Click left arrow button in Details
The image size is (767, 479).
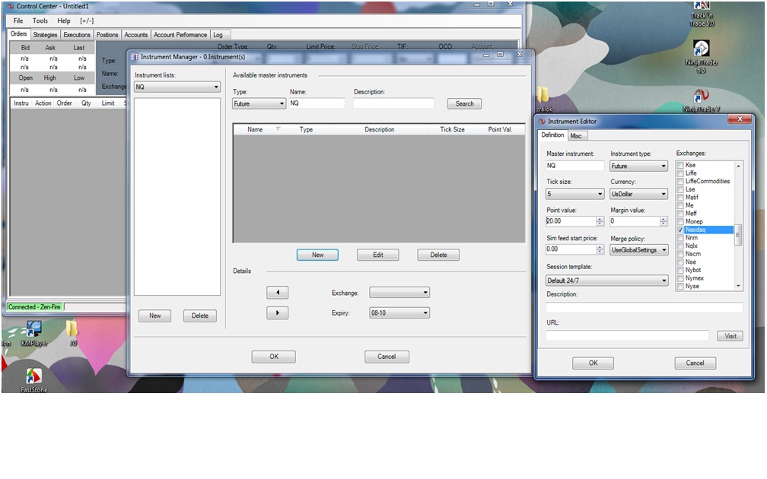point(277,292)
